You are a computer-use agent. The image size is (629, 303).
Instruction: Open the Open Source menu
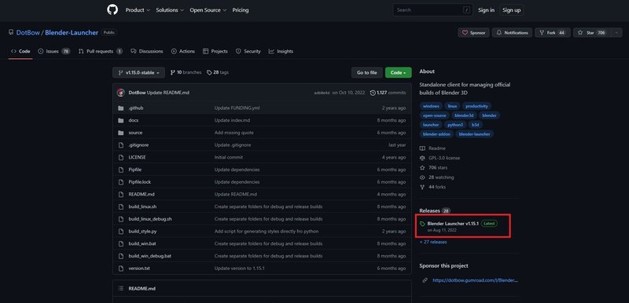(x=208, y=10)
